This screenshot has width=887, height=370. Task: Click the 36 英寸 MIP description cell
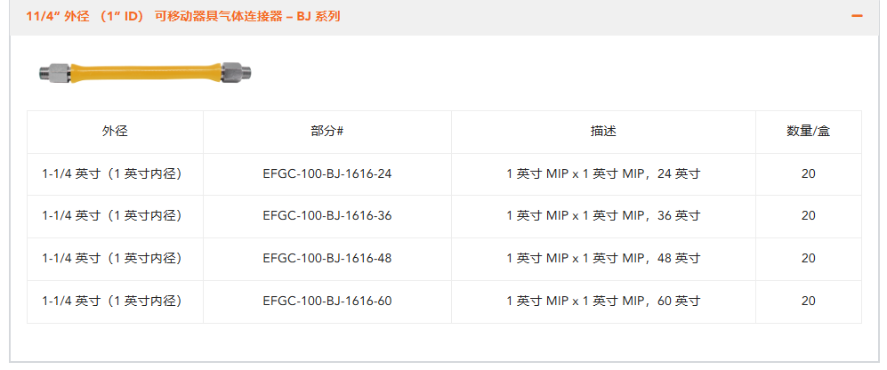coord(603,216)
